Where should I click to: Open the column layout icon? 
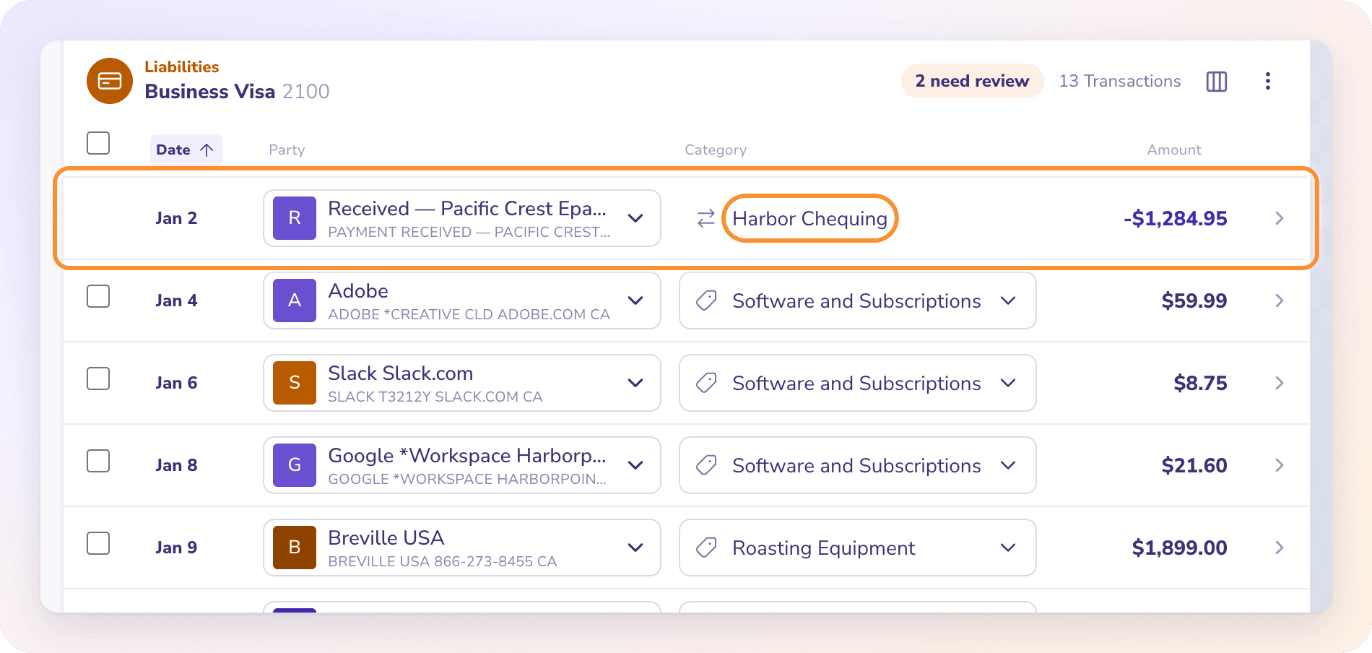click(x=1217, y=81)
